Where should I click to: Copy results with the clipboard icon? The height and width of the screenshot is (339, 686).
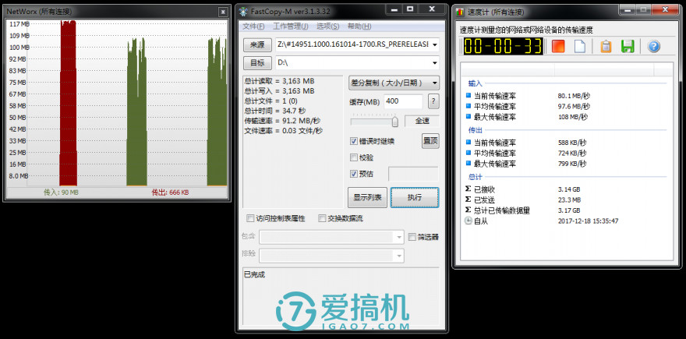(606, 46)
